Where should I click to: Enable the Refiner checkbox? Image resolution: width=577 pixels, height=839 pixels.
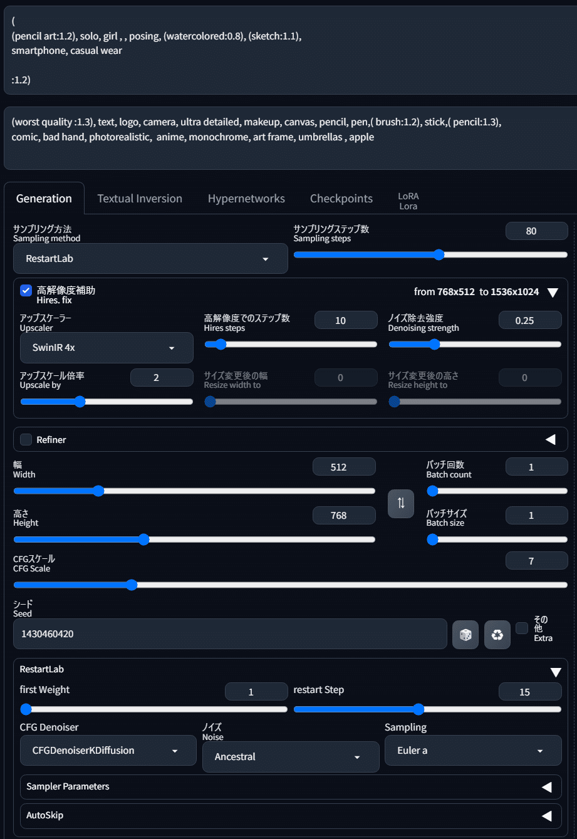(x=26, y=439)
